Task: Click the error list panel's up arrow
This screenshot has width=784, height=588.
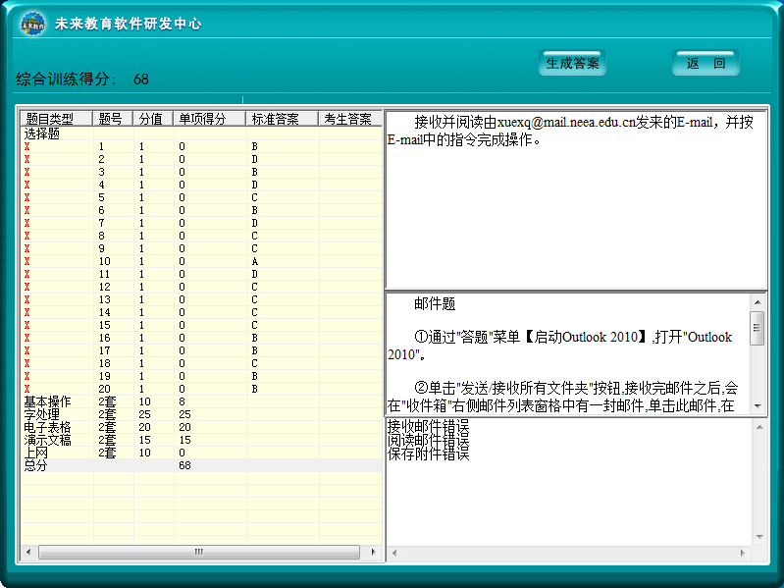Action: 759,427
